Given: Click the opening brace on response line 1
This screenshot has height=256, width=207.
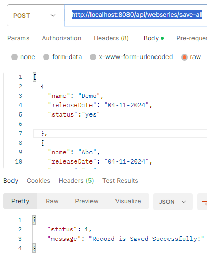Looking at the screenshot, I should (34, 220).
